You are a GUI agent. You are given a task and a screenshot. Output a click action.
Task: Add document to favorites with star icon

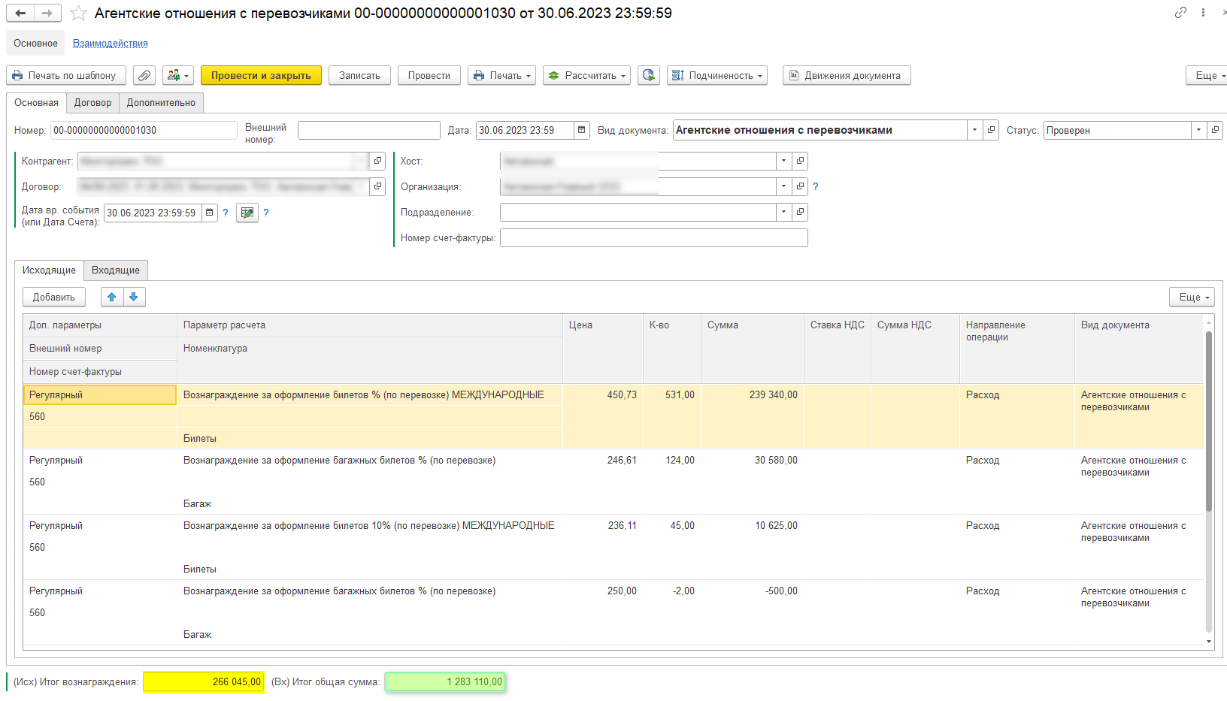pos(78,14)
